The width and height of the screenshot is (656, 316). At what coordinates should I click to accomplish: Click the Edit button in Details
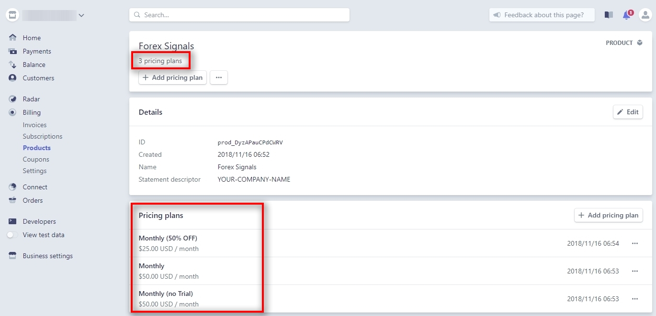coord(628,112)
